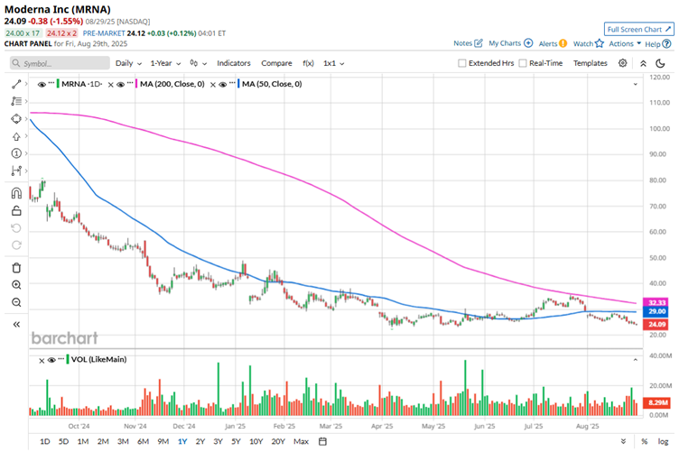The height and width of the screenshot is (461, 679).
Task: Remove the VOL indicator
Action: click(x=42, y=360)
